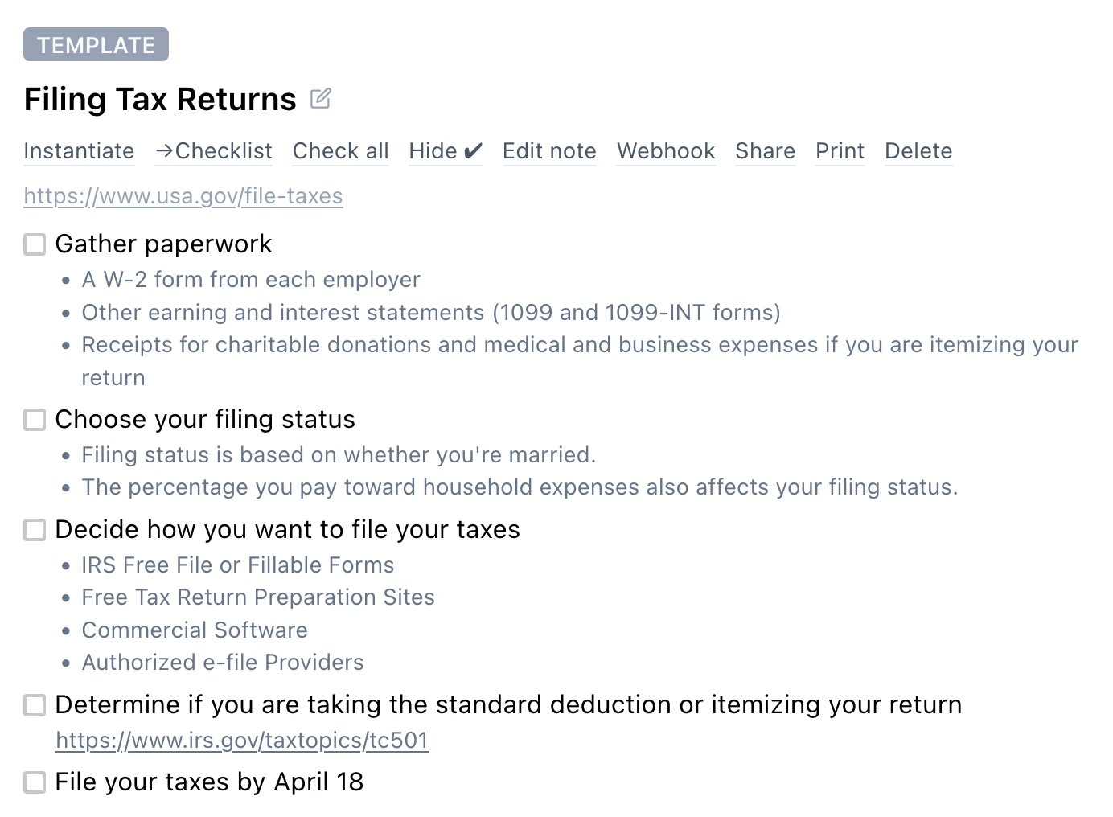Convert template via the "→Checklist" action
This screenshot has height=817, width=1113.
point(213,151)
